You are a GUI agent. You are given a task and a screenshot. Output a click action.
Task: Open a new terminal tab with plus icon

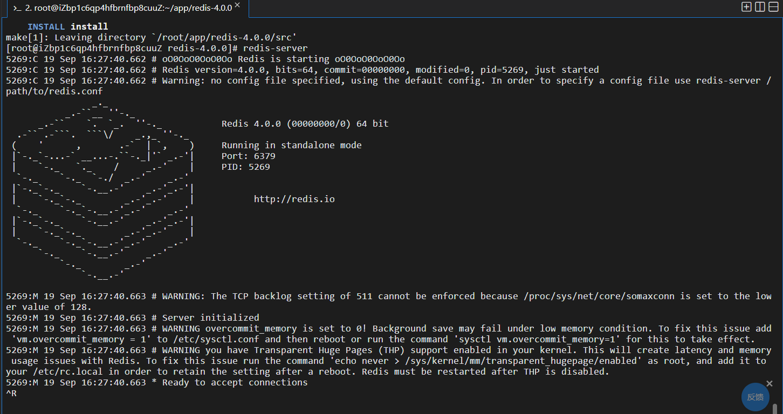pos(746,7)
